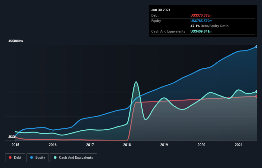Click the Debt row label in tooltip
The width and height of the screenshot is (262, 168).
[155, 15]
